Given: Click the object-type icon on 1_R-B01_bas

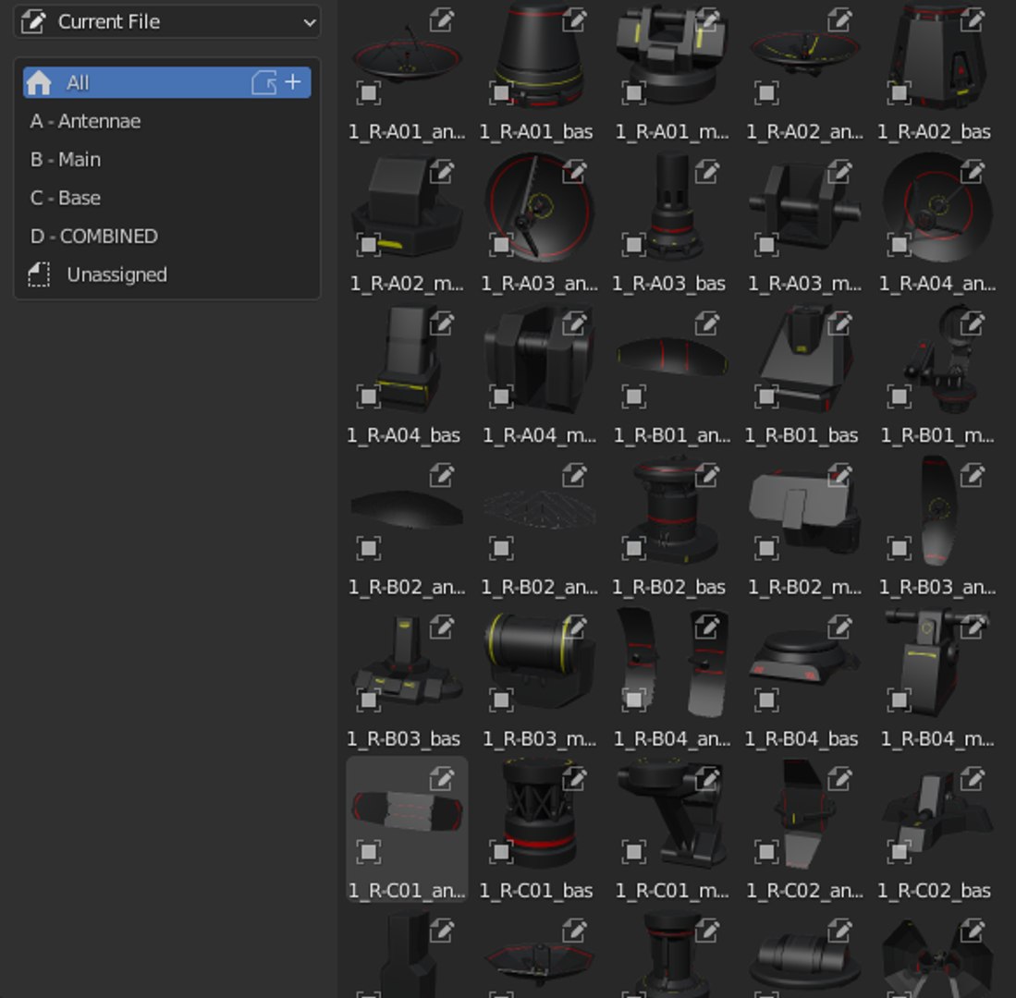Looking at the screenshot, I should point(766,396).
